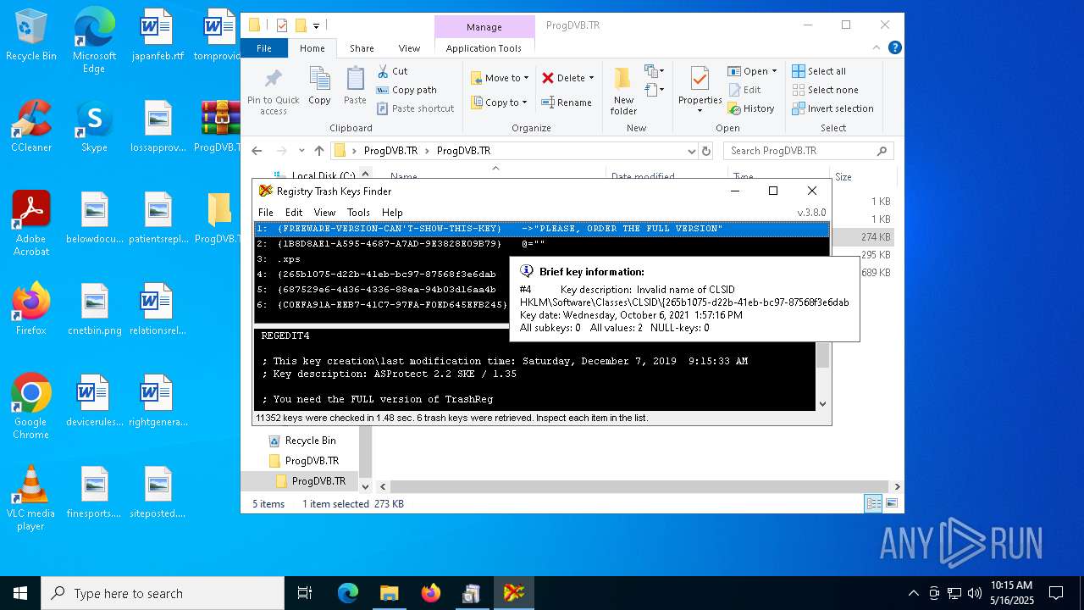Click the taskbar search box

[163, 593]
